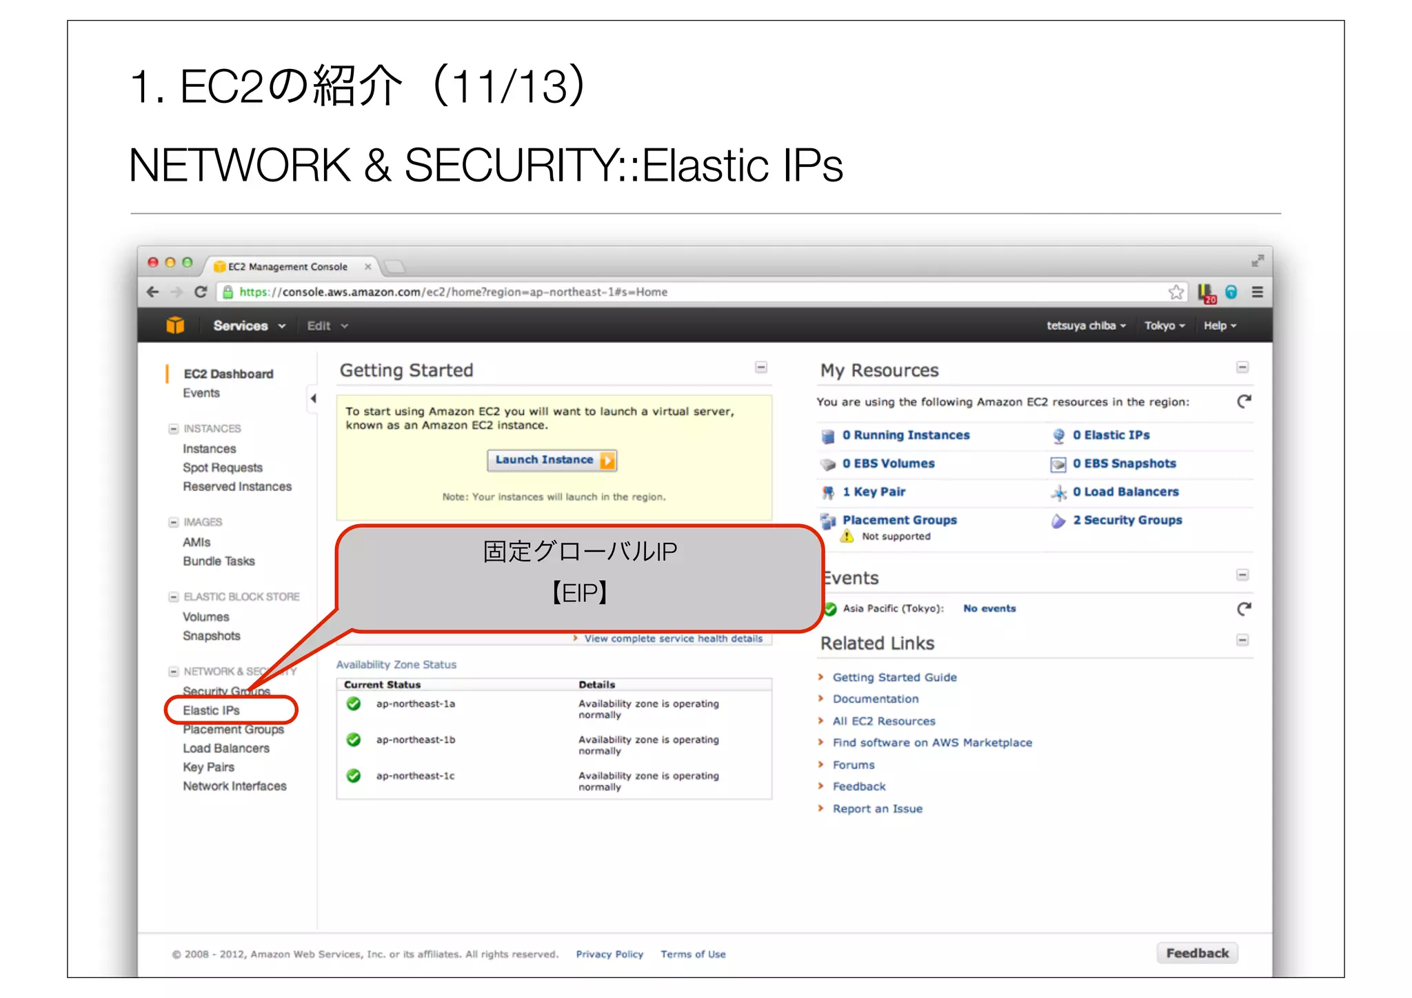Open EC2 Dashboard in sidebar
Screen dimensions: 1412x998
click(x=228, y=374)
